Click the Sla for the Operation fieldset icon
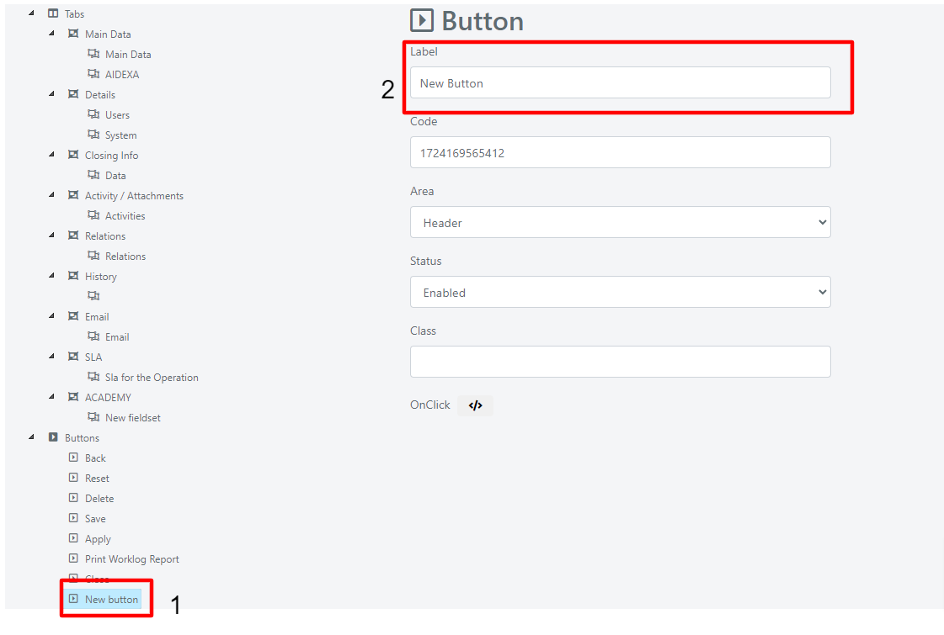Image resolution: width=944 pixels, height=635 pixels. (93, 377)
